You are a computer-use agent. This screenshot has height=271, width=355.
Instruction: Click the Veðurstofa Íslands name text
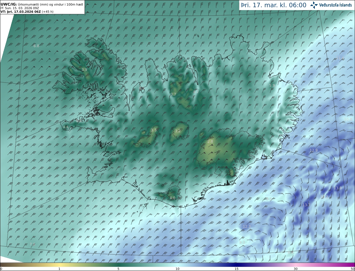click(x=336, y=5)
